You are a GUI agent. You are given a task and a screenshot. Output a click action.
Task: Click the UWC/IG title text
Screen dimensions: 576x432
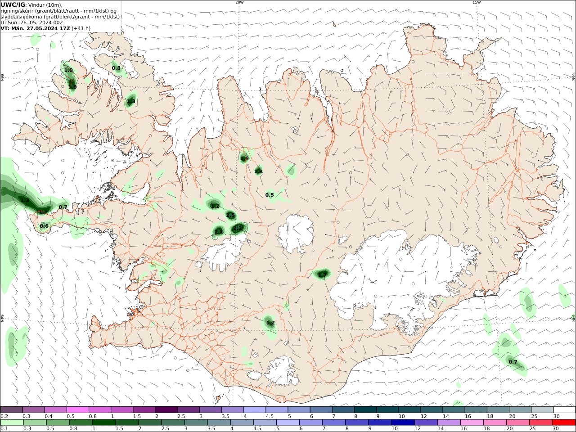tap(13, 4)
